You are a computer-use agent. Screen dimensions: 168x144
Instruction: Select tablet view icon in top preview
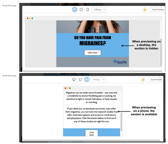point(81,10)
